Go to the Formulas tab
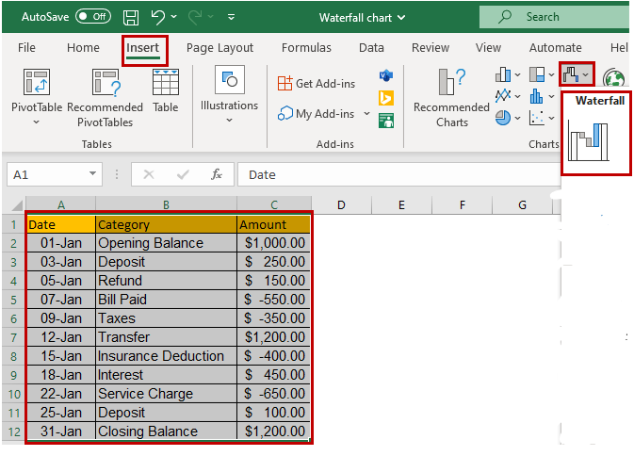The height and width of the screenshot is (456, 634). tap(306, 48)
